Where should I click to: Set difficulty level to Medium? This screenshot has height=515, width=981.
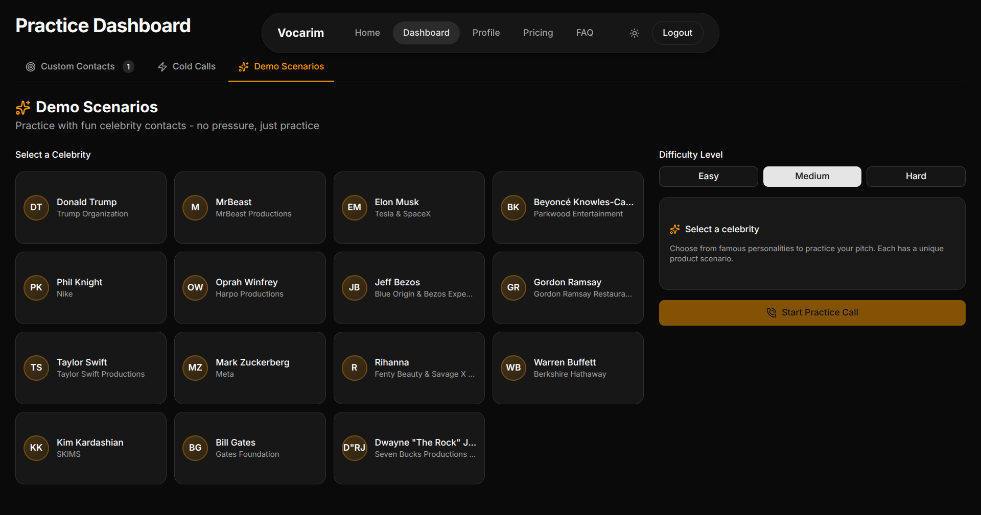(812, 176)
